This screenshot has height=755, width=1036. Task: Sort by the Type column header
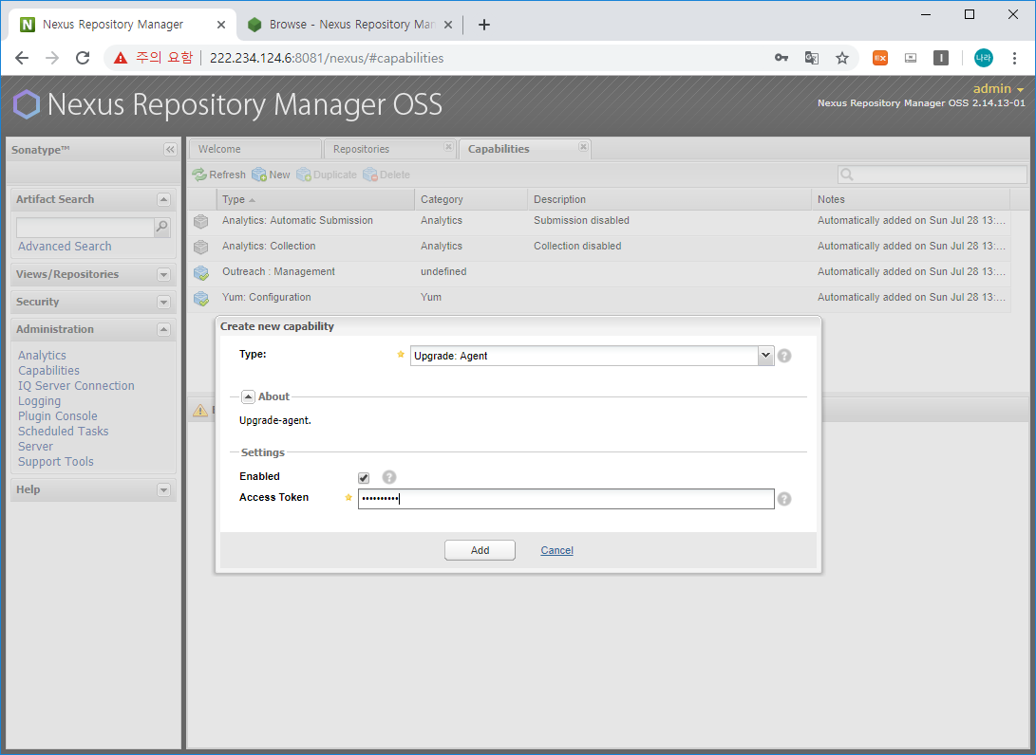click(315, 199)
